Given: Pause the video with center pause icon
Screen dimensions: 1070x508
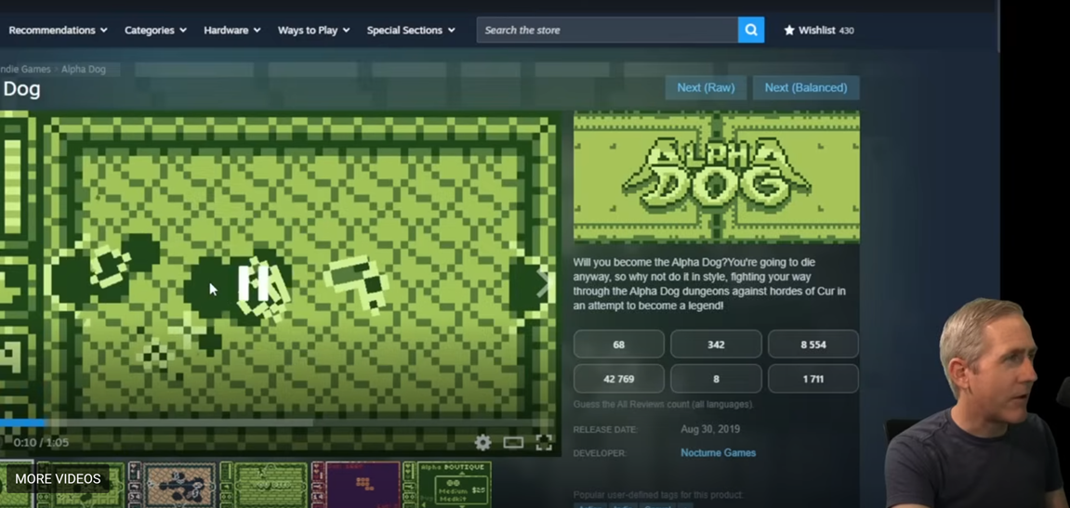Looking at the screenshot, I should point(253,283).
